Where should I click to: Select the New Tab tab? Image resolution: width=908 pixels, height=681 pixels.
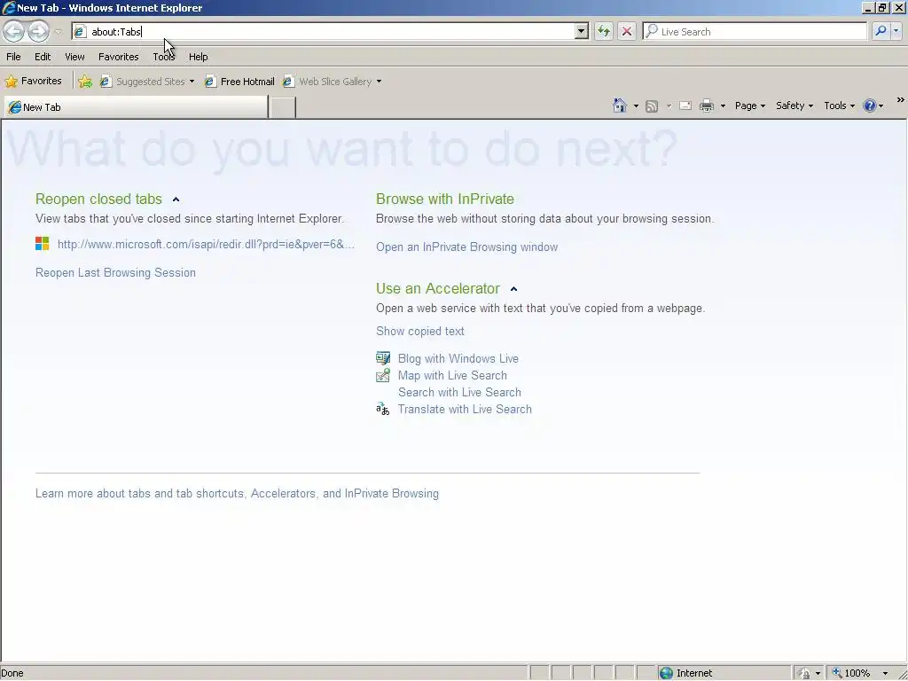point(136,107)
